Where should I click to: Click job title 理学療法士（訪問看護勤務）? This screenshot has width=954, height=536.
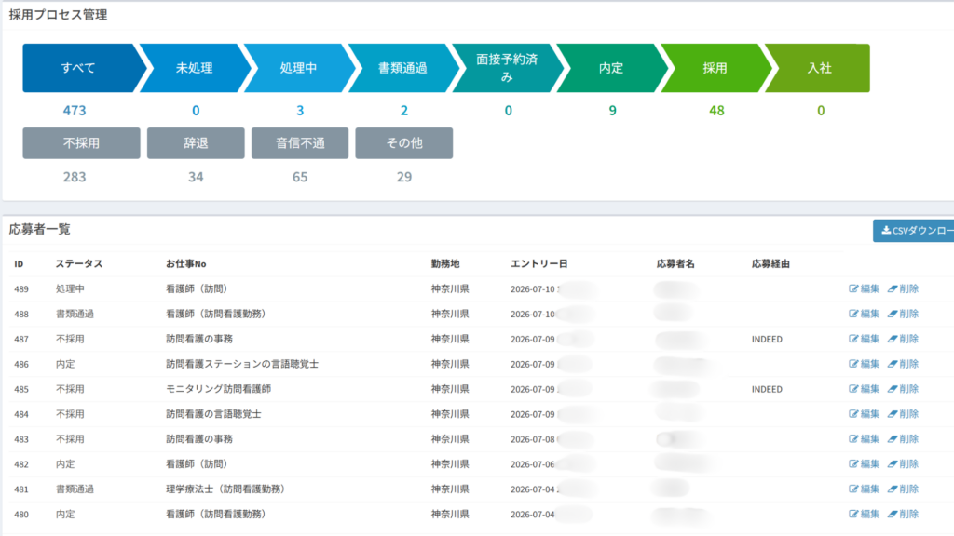click(225, 489)
